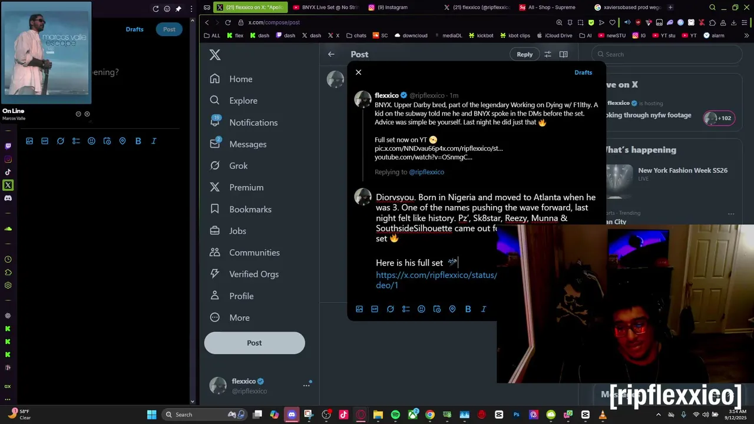Go to Home in X sidebar
Viewport: 754px width, 424px height.
tap(231, 79)
